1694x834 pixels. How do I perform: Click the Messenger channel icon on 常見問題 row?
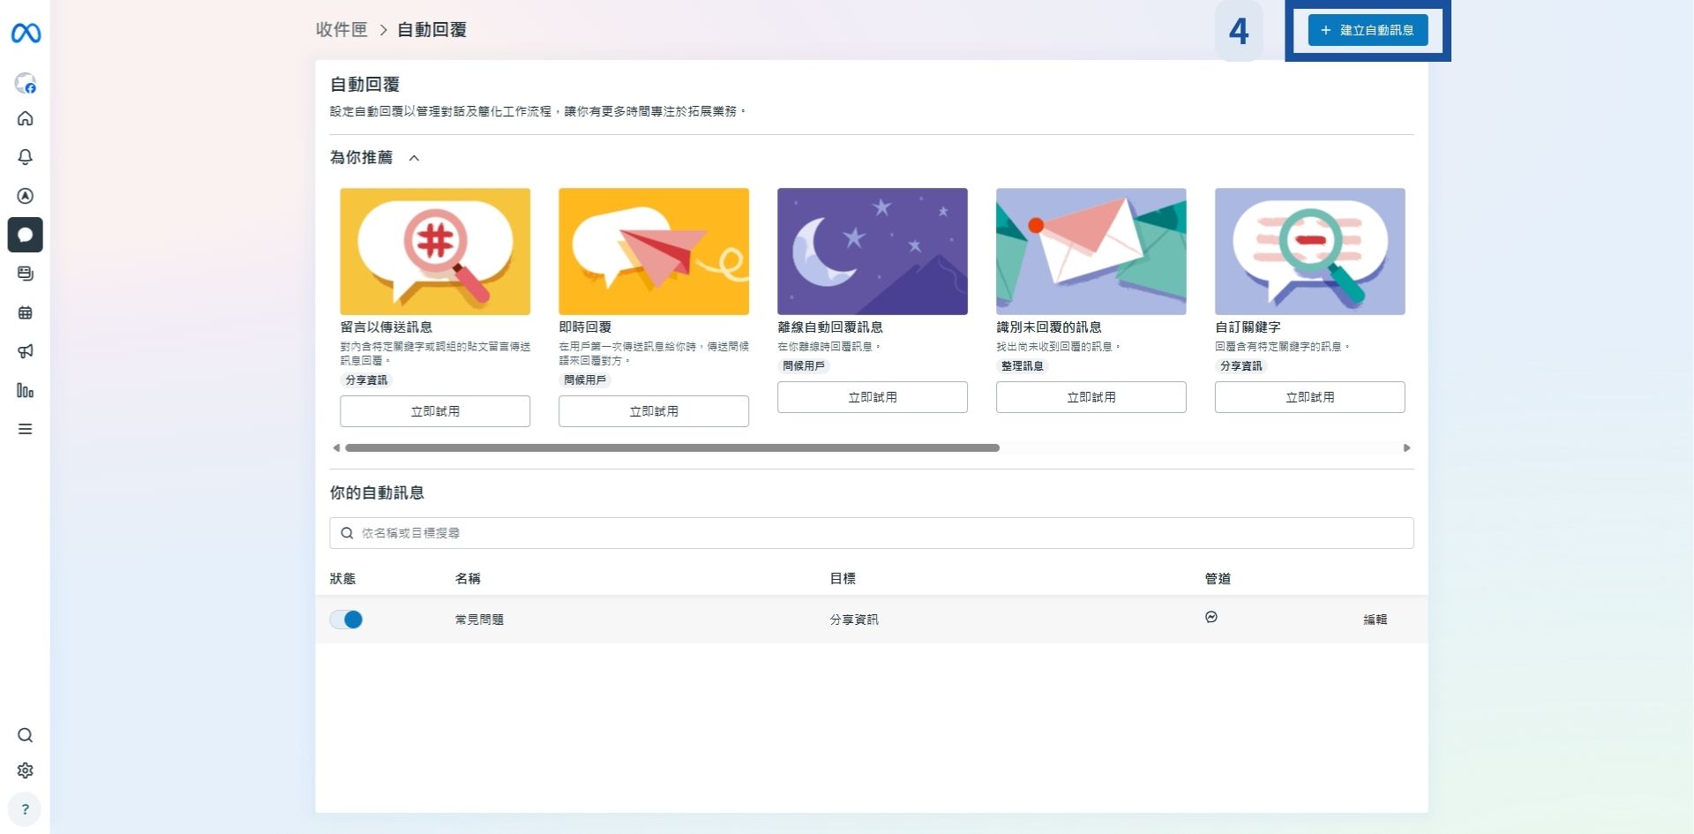click(x=1211, y=617)
